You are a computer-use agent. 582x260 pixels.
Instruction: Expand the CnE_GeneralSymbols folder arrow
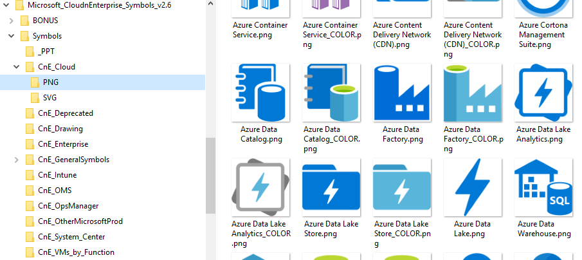(16, 160)
